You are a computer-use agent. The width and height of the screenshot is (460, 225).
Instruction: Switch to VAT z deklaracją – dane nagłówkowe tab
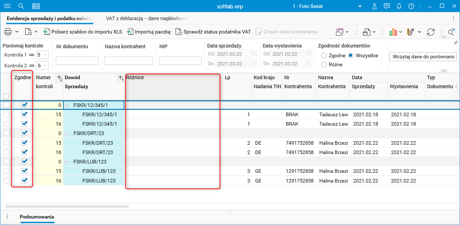point(147,18)
